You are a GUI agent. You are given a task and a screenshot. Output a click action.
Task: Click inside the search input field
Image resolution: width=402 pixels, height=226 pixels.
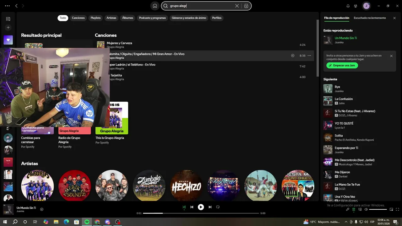(x=201, y=6)
